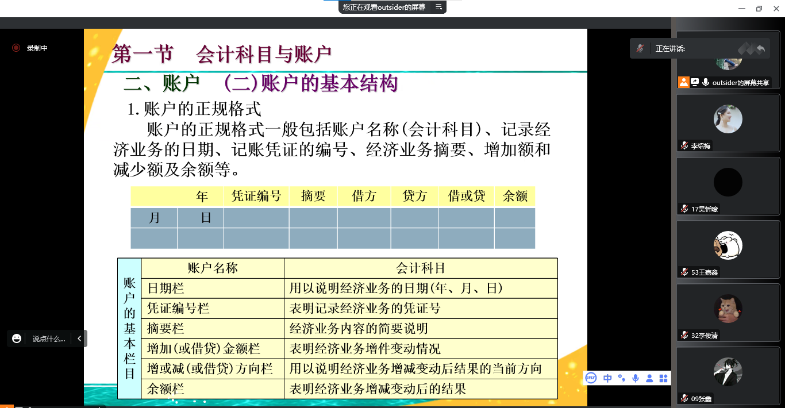Click the reply arrow in the speaking bar
The image size is (785, 408).
coord(761,49)
